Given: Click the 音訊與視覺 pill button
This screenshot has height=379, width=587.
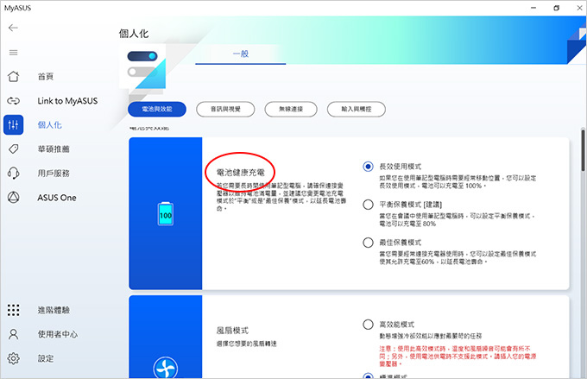Looking at the screenshot, I should tap(225, 110).
